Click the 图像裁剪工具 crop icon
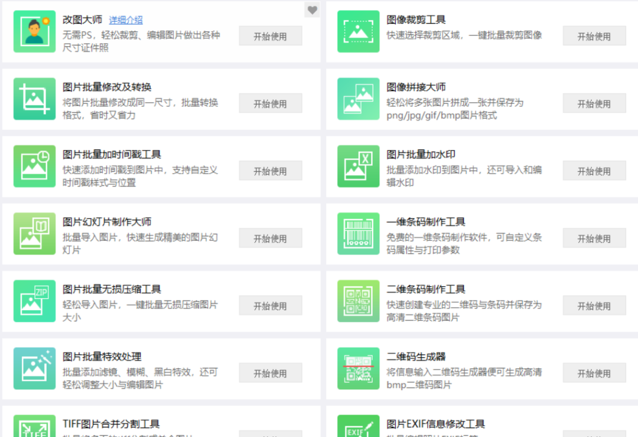 click(358, 31)
